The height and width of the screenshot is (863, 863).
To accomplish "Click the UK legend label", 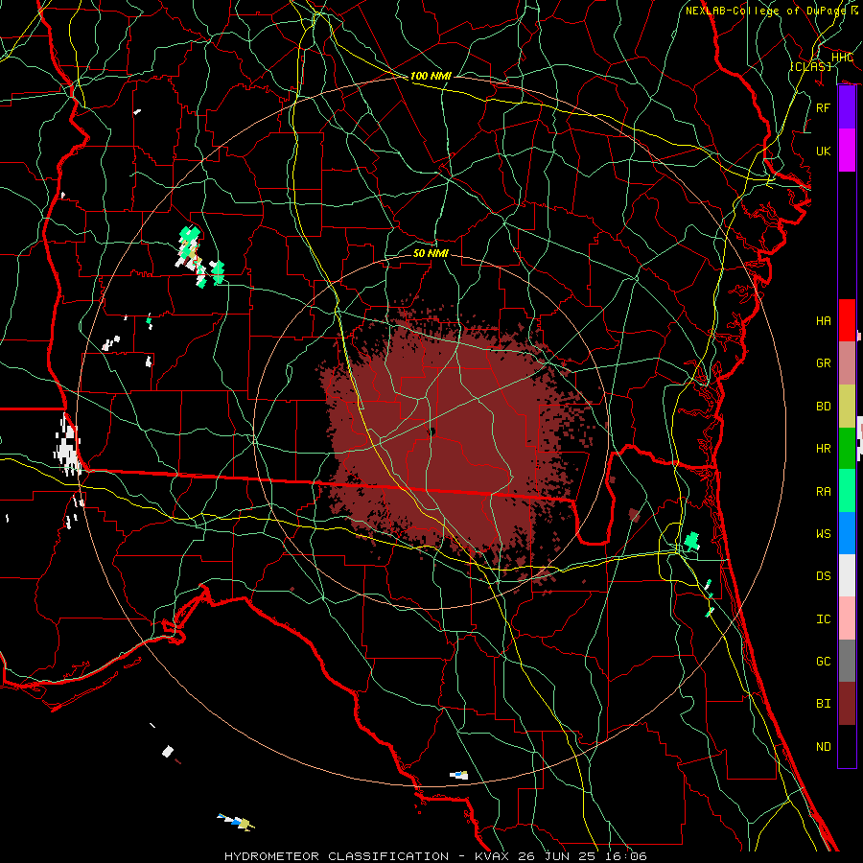I will tap(823, 151).
